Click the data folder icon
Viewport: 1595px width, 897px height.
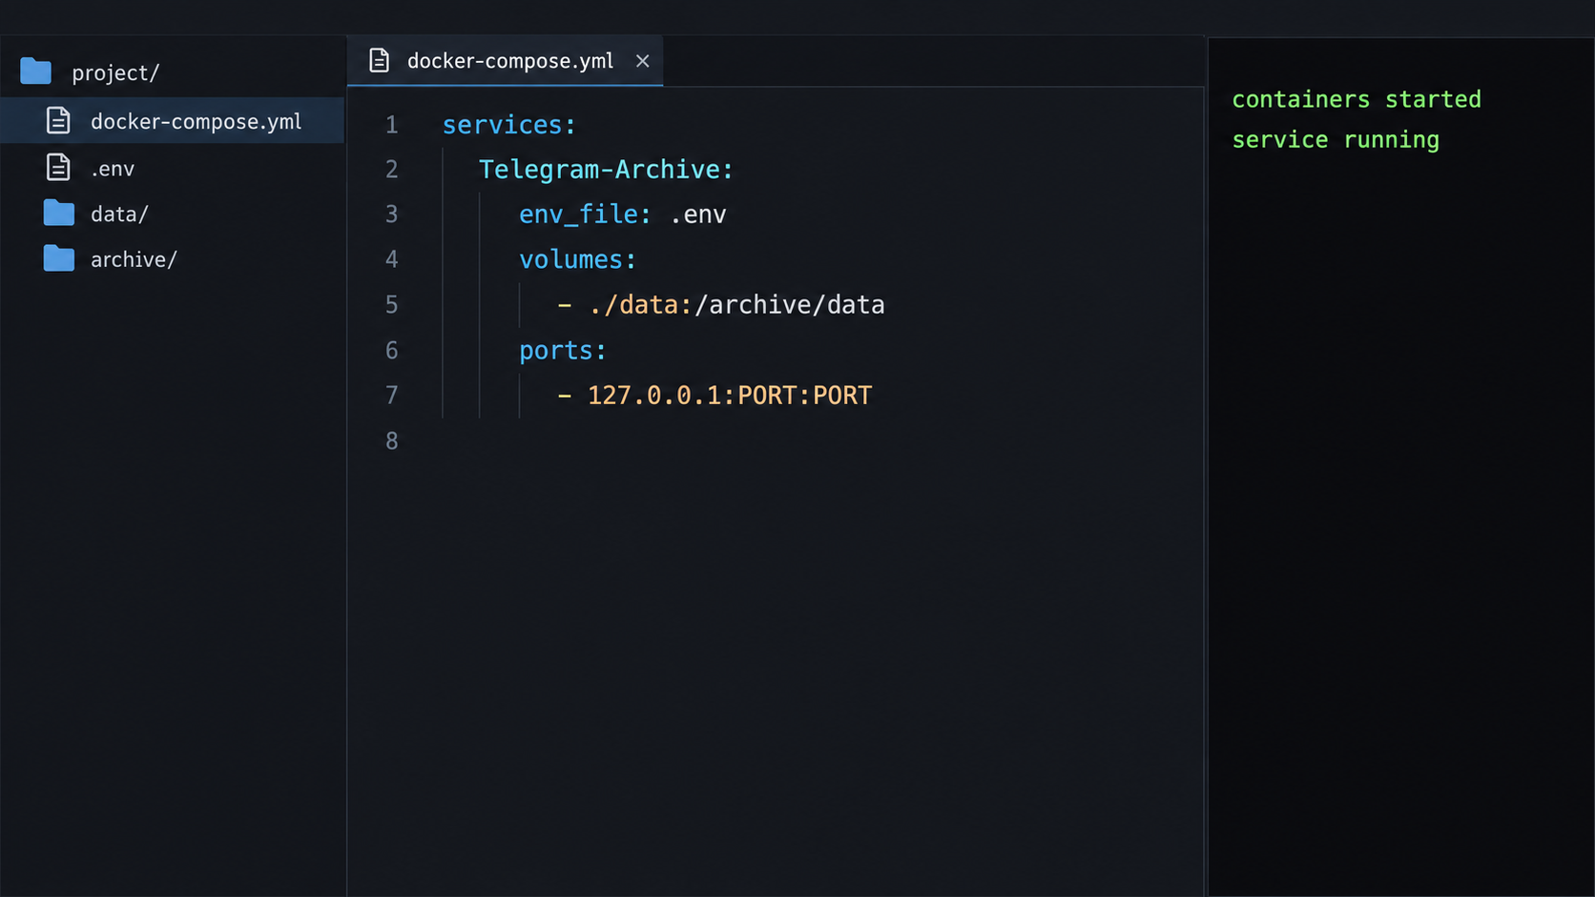(58, 213)
